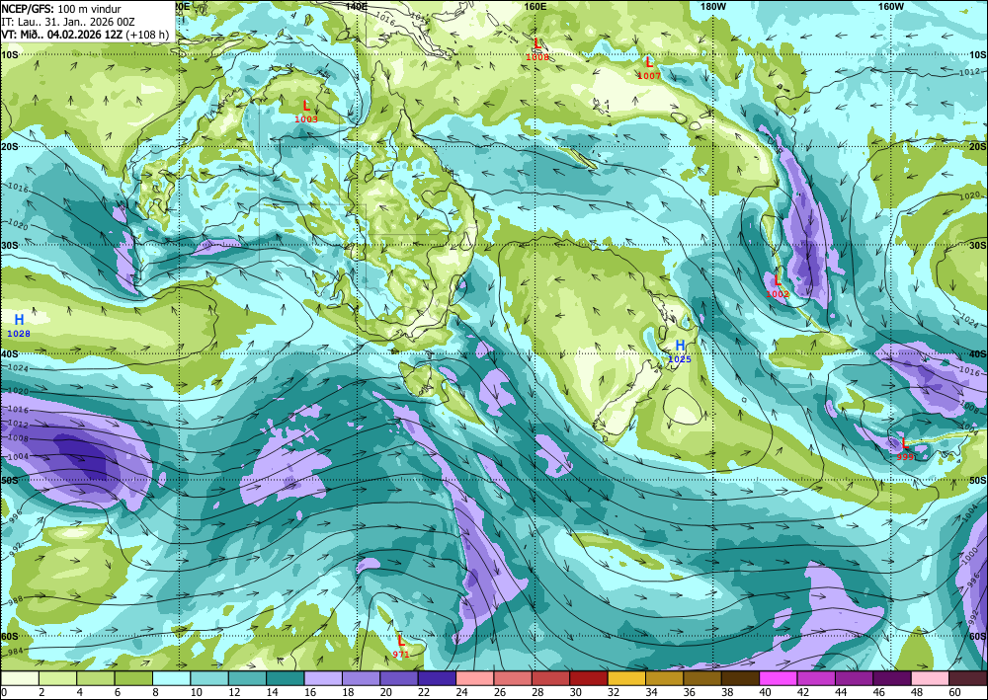The width and height of the screenshot is (988, 700).
Task: Click the 140E longitude label
Action: tap(357, 6)
